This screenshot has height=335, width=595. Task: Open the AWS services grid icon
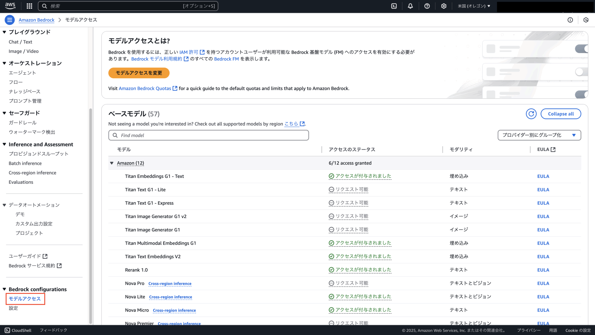tap(29, 6)
